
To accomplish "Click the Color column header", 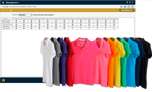I will [x=8, y=19].
